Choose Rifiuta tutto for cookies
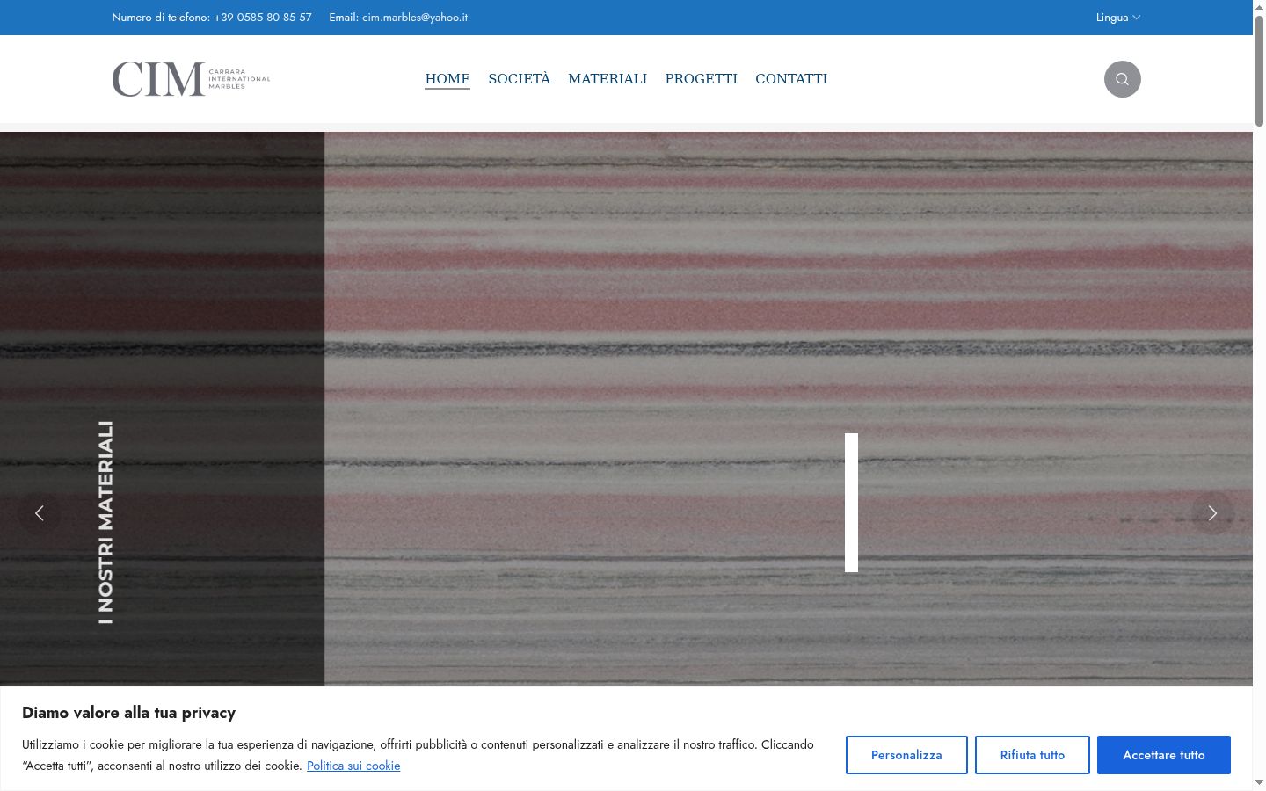The height and width of the screenshot is (791, 1266). click(x=1032, y=755)
